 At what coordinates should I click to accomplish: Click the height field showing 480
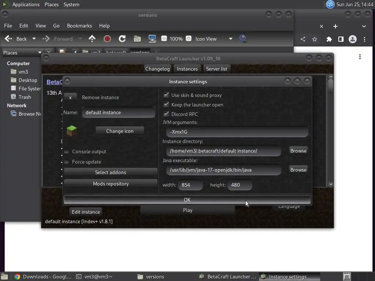(240, 185)
